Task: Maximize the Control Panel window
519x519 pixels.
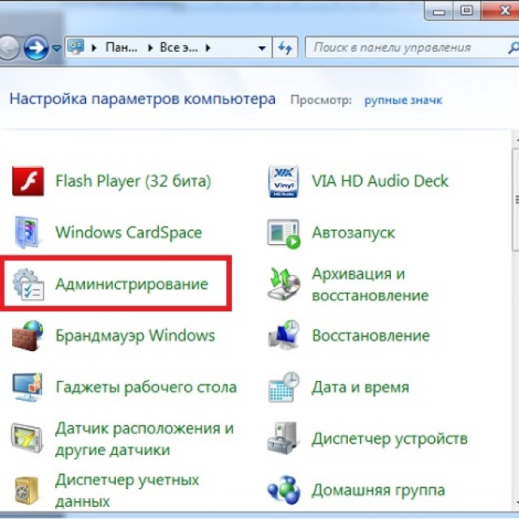Action: click(x=467, y=11)
